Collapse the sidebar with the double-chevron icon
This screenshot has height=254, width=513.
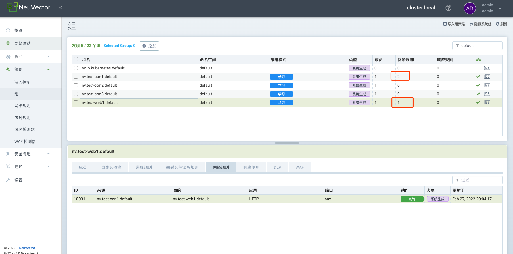coord(60,8)
